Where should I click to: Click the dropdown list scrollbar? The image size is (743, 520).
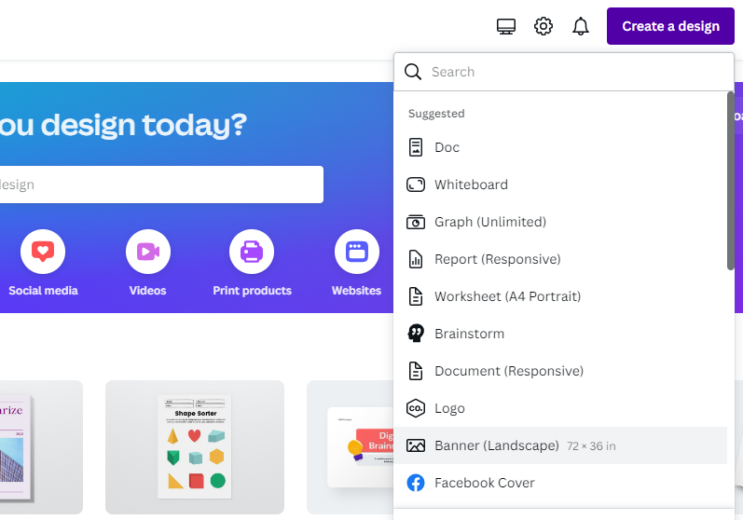pos(730,181)
